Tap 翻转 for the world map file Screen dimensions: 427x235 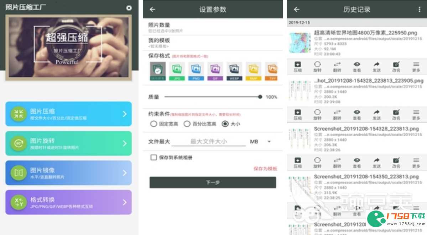pyautogui.click(x=337, y=67)
